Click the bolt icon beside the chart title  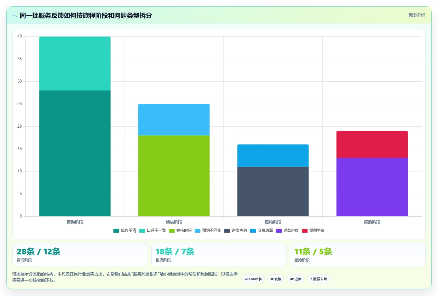[x=15, y=16]
